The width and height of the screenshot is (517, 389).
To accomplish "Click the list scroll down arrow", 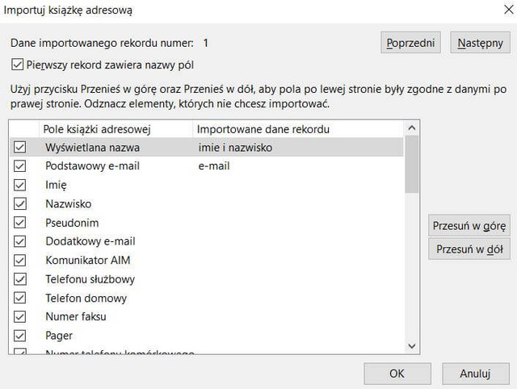I will [x=411, y=346].
